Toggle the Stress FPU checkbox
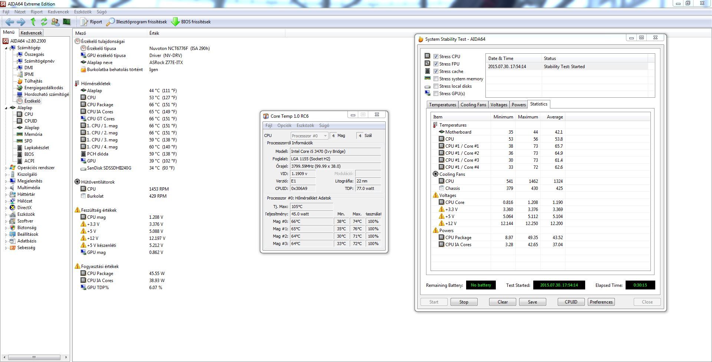The image size is (712, 362). (x=436, y=64)
